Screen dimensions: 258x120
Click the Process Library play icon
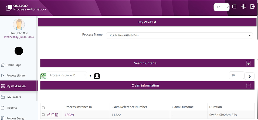2,76
